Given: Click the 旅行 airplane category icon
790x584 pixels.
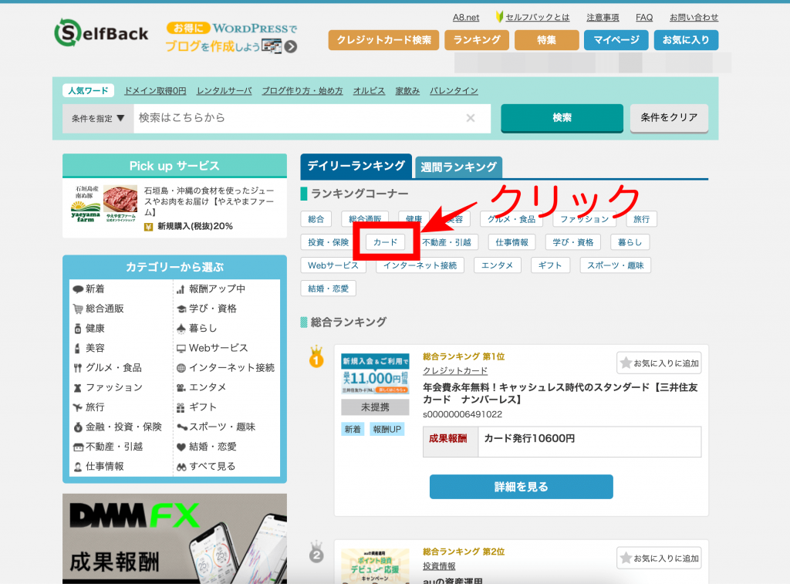Looking at the screenshot, I should pos(78,407).
